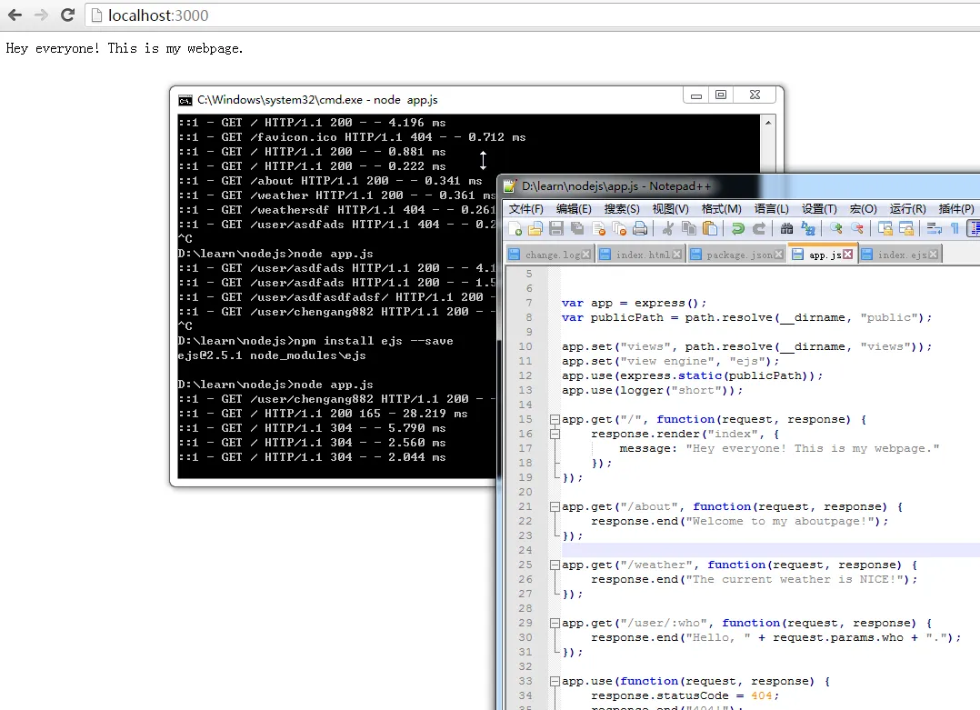Collapse the "/weather" route fold marker
The image size is (980, 710).
(x=554, y=565)
